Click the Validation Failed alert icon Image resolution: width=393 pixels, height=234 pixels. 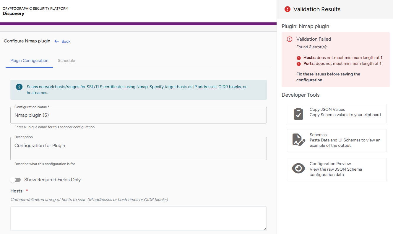[x=290, y=39]
